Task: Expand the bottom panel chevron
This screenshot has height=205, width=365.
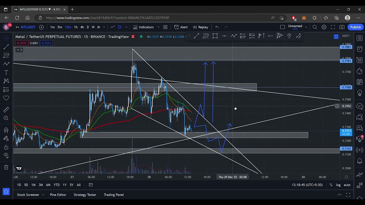Action: (339, 195)
